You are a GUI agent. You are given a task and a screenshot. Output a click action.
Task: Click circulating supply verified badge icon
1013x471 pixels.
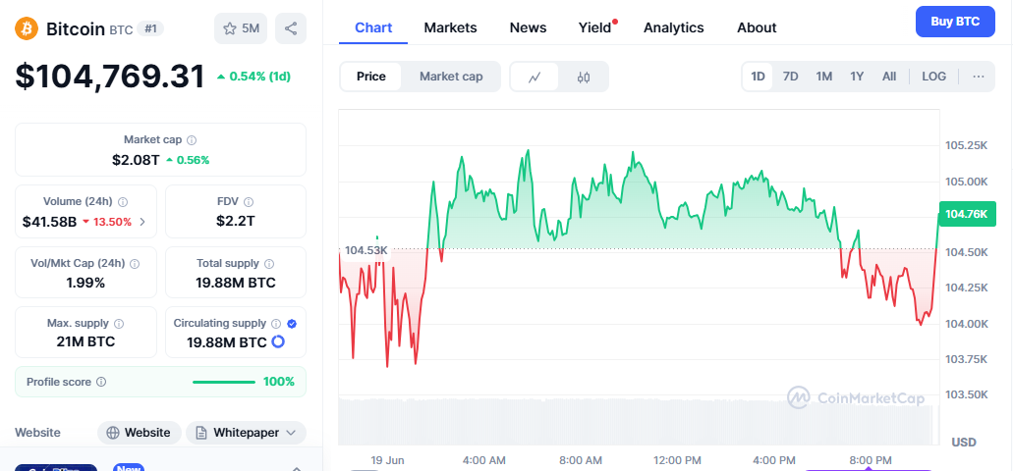point(292,323)
